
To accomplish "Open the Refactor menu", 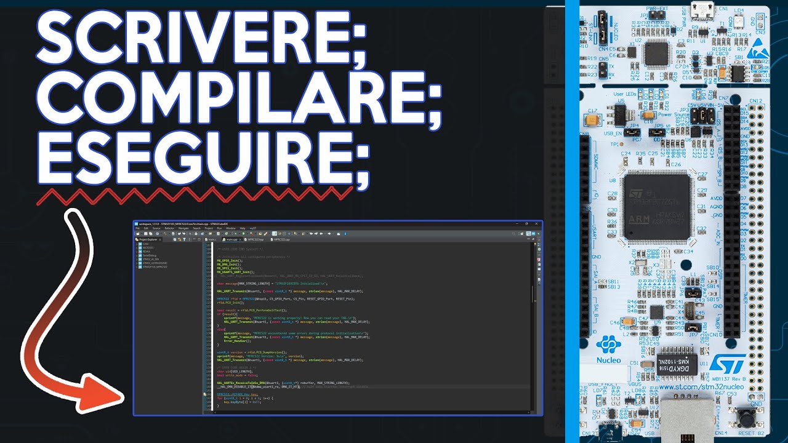I will pyautogui.click(x=169, y=228).
